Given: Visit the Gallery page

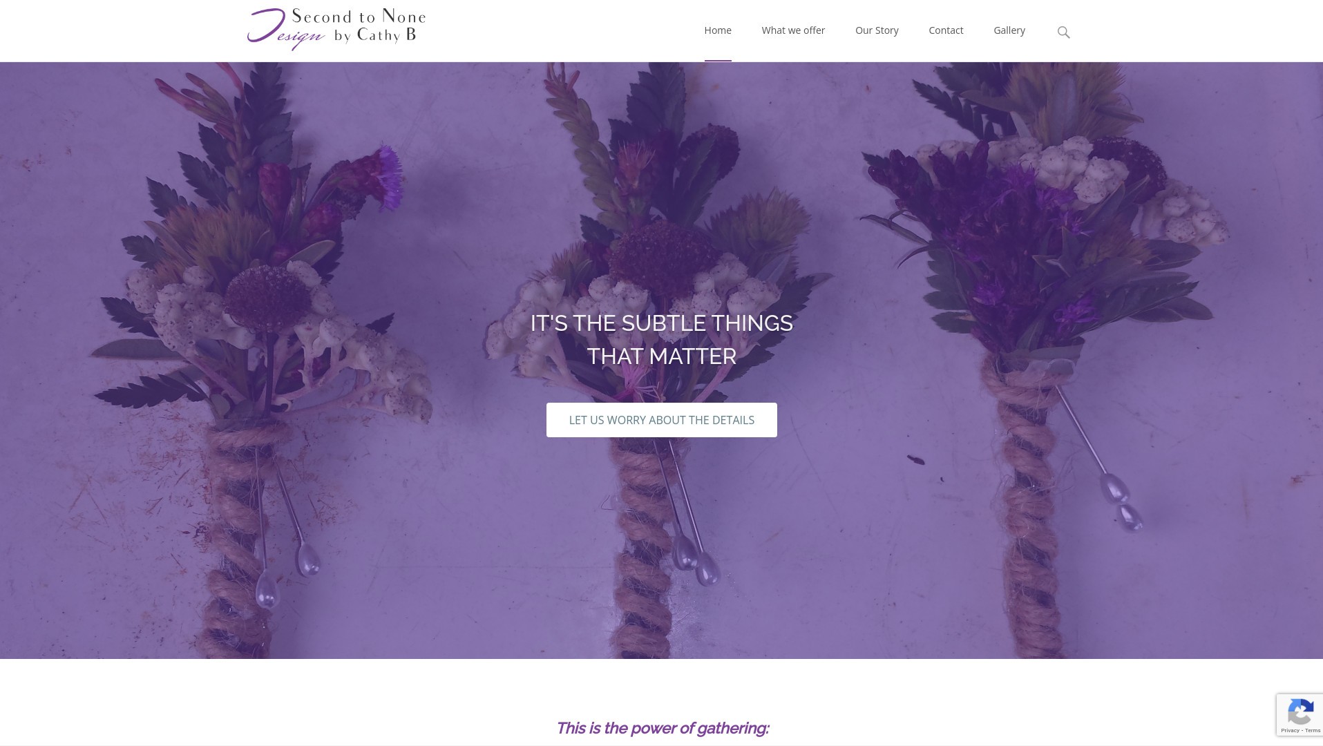Looking at the screenshot, I should tap(1009, 30).
